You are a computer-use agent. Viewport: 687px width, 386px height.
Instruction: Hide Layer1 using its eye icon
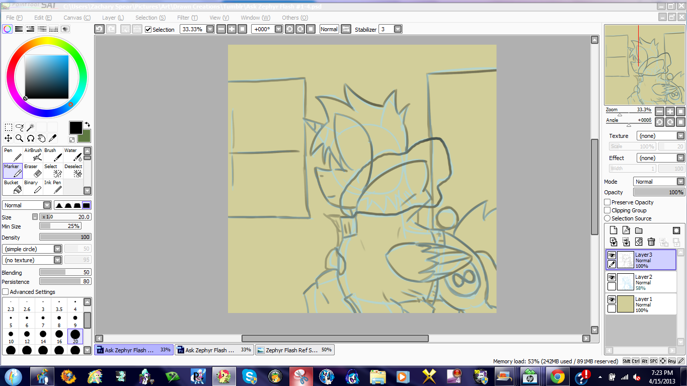coord(612,299)
